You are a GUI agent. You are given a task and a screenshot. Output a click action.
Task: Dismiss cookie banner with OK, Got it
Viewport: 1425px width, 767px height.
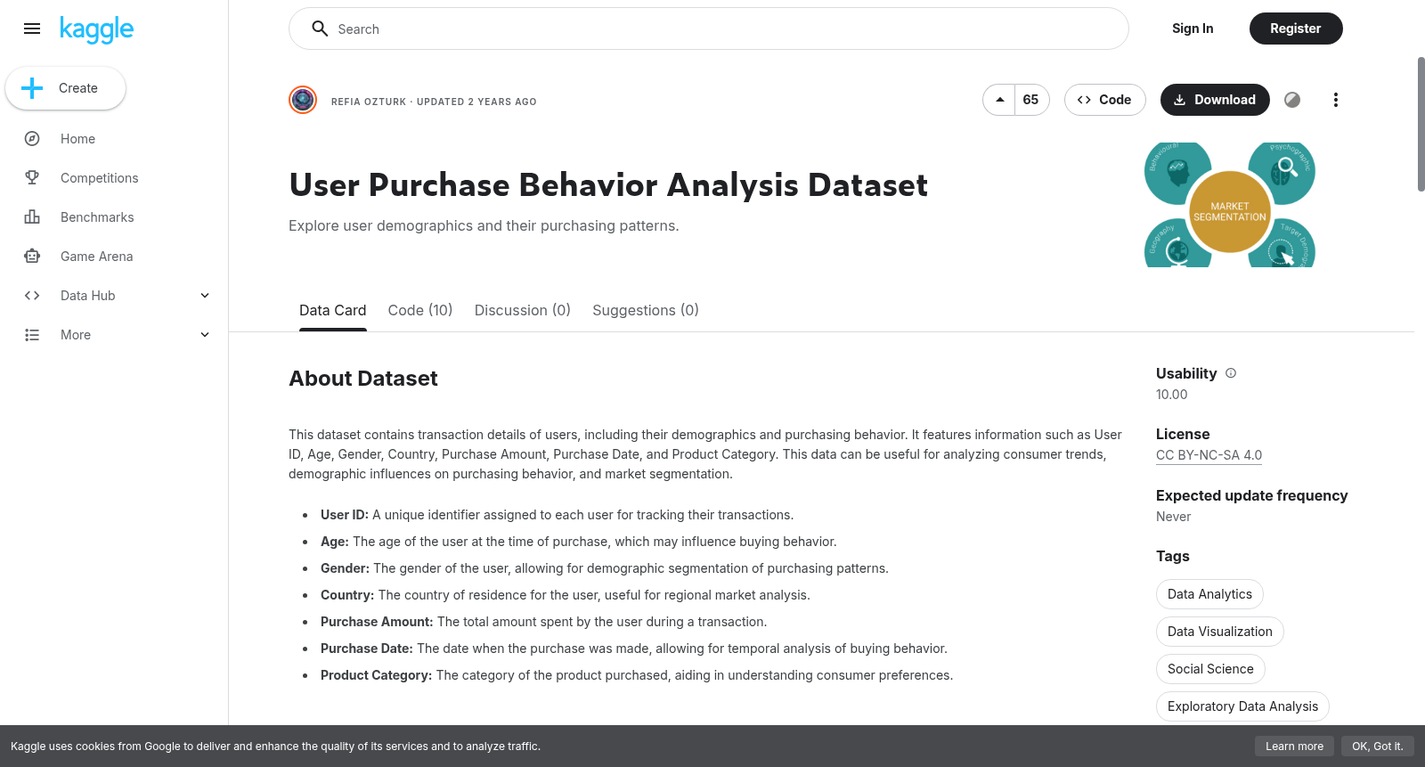pyautogui.click(x=1377, y=747)
